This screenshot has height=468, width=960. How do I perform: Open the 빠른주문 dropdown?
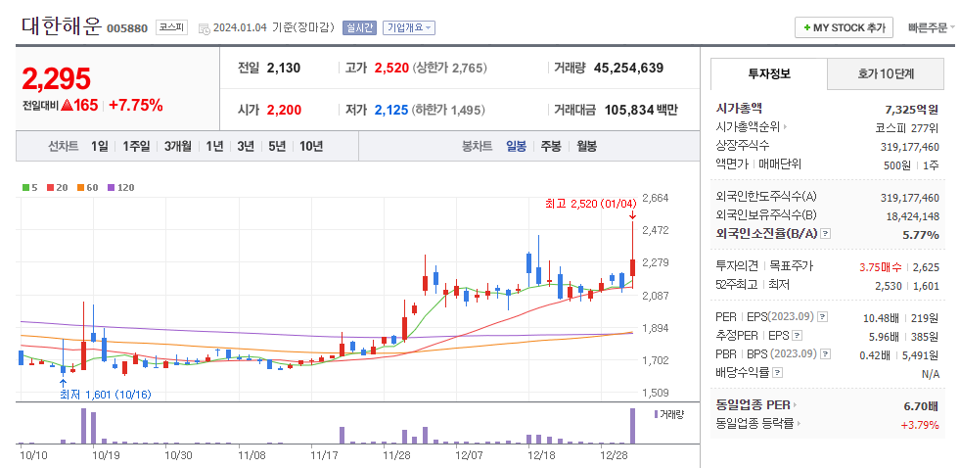[x=932, y=27]
